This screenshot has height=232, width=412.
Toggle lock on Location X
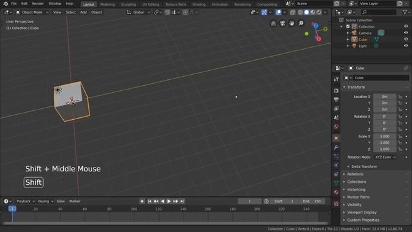(400, 97)
